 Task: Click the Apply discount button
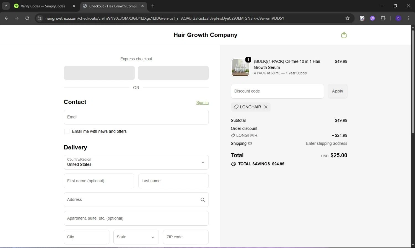338,91
